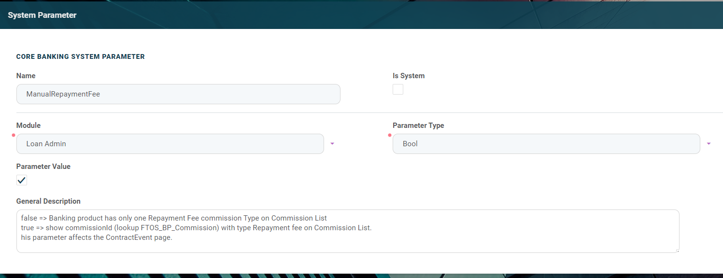Click the Parameter Value label

tap(43, 167)
